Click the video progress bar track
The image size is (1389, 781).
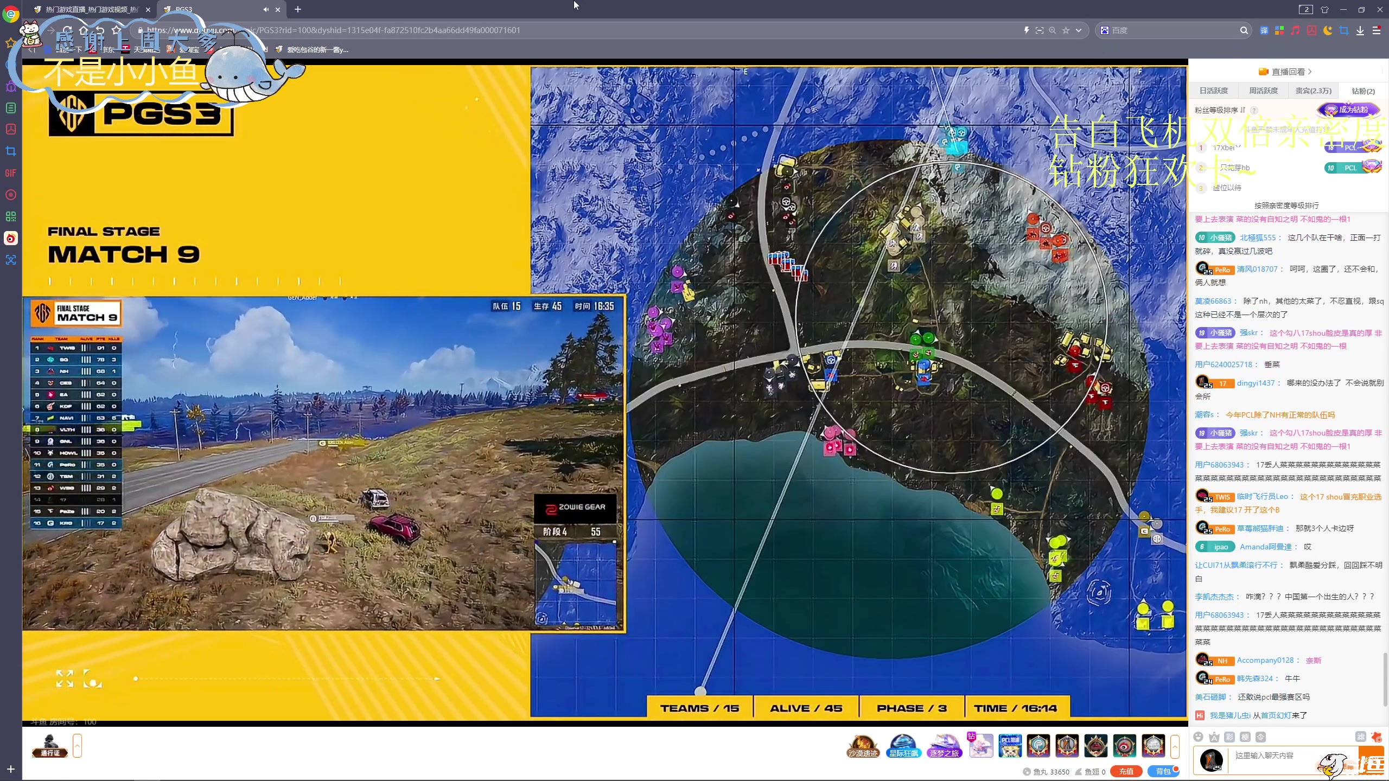tap(288, 678)
